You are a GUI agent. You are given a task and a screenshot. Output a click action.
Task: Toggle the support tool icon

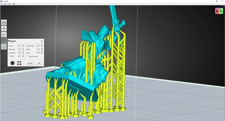point(4,41)
